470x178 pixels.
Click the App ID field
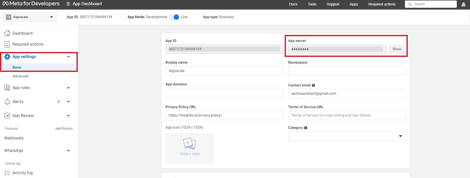pos(224,49)
